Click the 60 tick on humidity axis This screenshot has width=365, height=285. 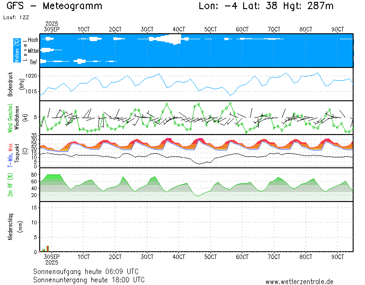tap(34, 181)
